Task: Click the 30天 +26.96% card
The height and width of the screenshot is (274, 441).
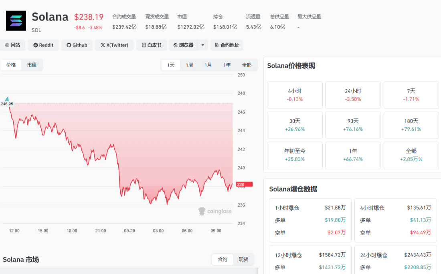Action: click(x=295, y=125)
